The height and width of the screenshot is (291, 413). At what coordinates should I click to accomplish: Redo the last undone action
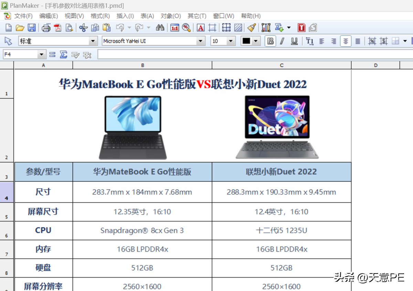tap(139, 28)
